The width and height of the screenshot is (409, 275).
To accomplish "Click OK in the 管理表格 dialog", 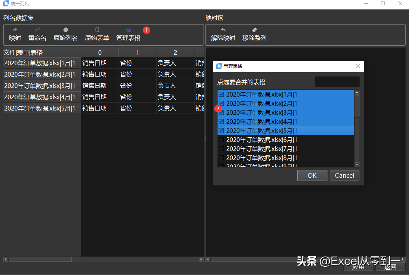I will [x=312, y=175].
